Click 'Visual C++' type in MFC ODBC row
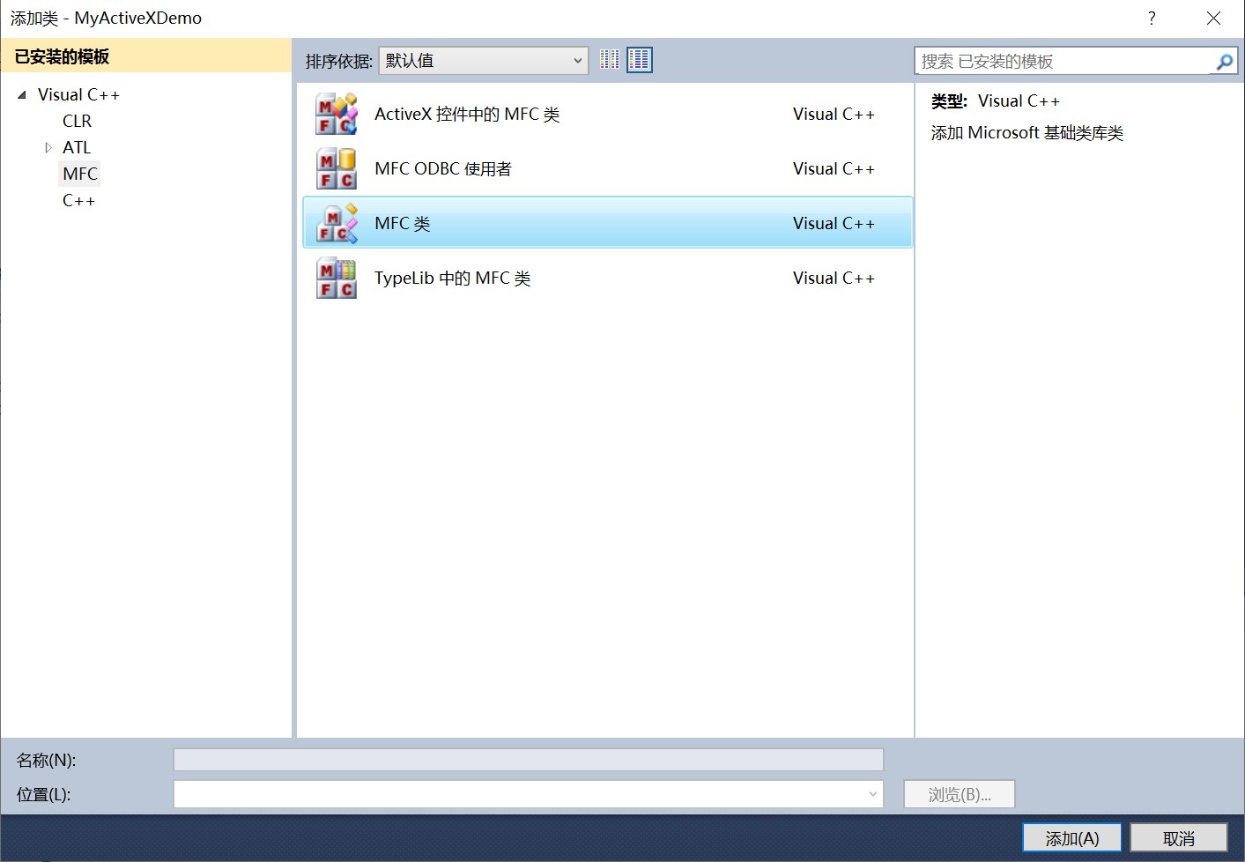Image resolution: width=1245 pixels, height=862 pixels. 834,169
